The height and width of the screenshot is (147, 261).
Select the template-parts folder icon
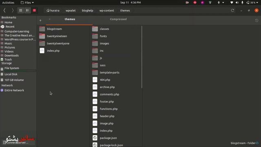click(x=95, y=73)
